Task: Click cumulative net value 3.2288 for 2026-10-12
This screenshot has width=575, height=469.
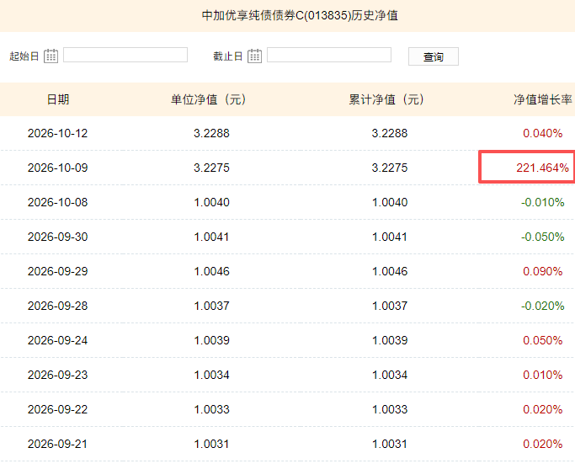Action: point(390,133)
